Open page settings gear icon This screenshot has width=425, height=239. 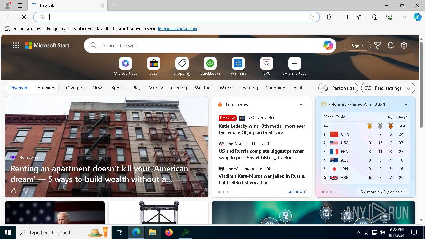tap(404, 46)
